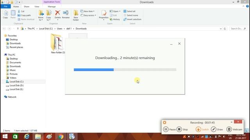Click the Search Downloads field
250x140 pixels.
[x=238, y=28]
